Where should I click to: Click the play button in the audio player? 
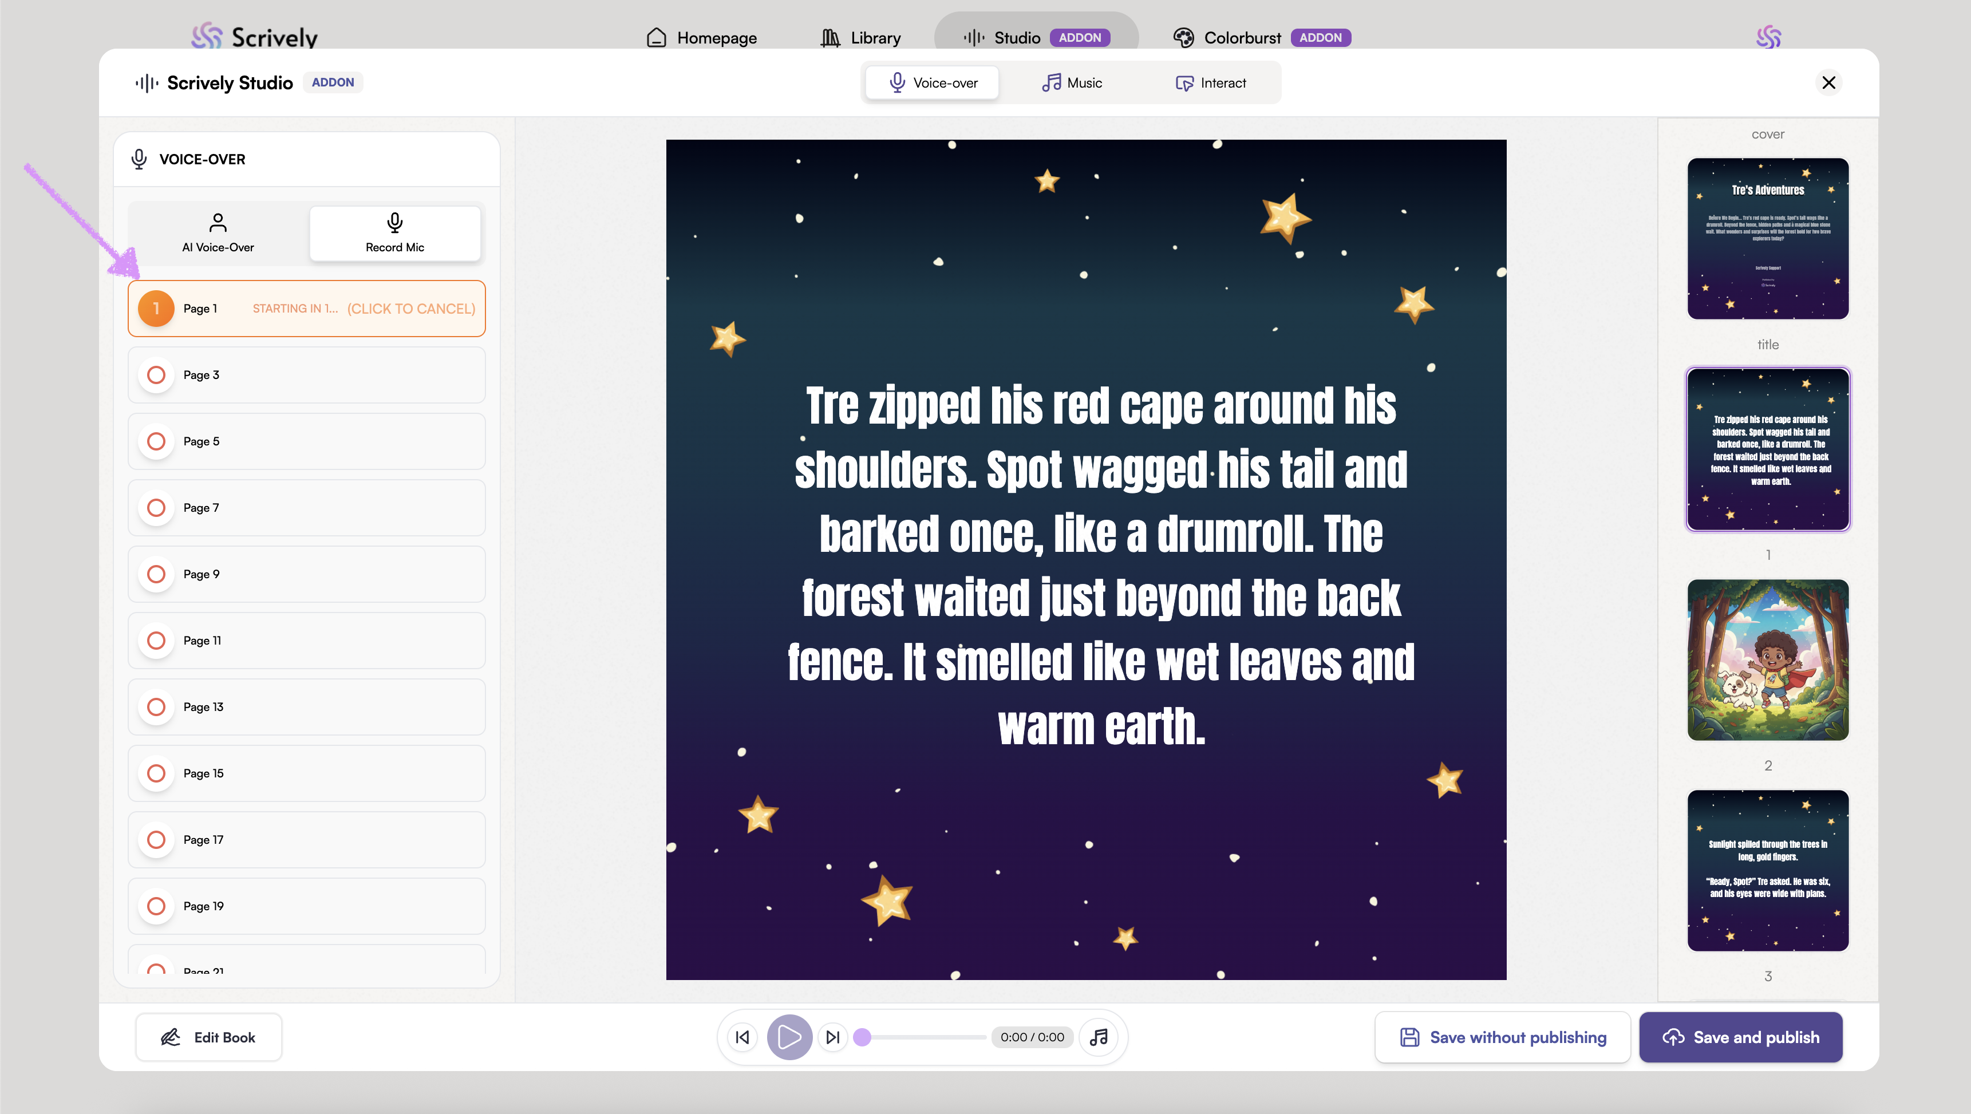click(x=789, y=1037)
